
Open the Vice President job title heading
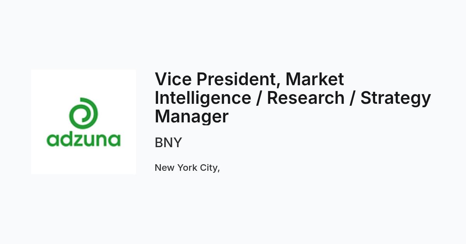coord(293,98)
